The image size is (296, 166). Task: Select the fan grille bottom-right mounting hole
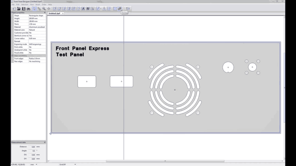click(x=198, y=113)
